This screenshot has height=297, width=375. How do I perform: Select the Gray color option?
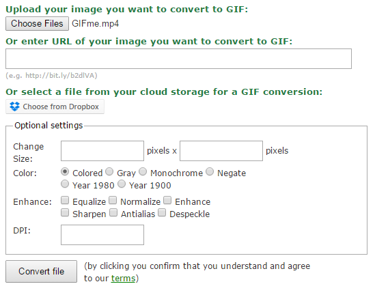pos(109,171)
